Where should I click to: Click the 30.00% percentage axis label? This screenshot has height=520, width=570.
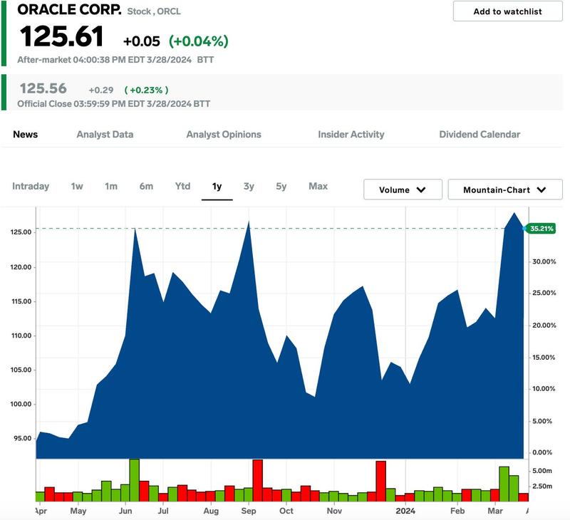[x=544, y=261]
